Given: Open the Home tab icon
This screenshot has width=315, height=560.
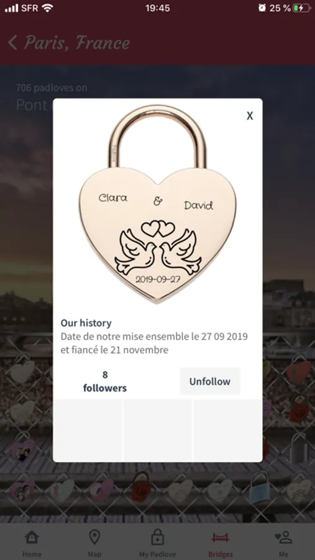Looking at the screenshot, I should [32, 537].
